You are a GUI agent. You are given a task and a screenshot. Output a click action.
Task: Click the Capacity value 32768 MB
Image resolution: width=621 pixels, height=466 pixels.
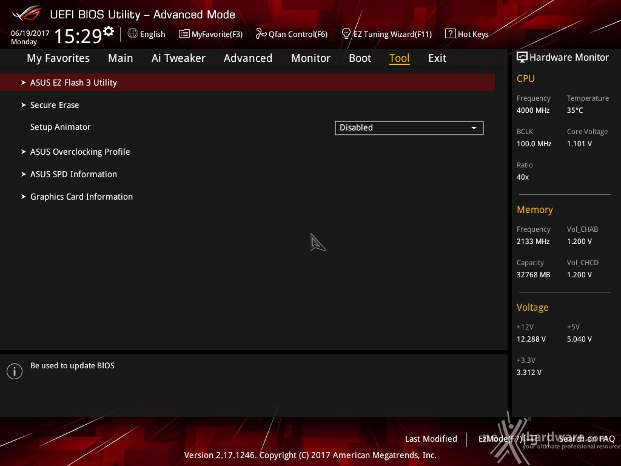[534, 275]
